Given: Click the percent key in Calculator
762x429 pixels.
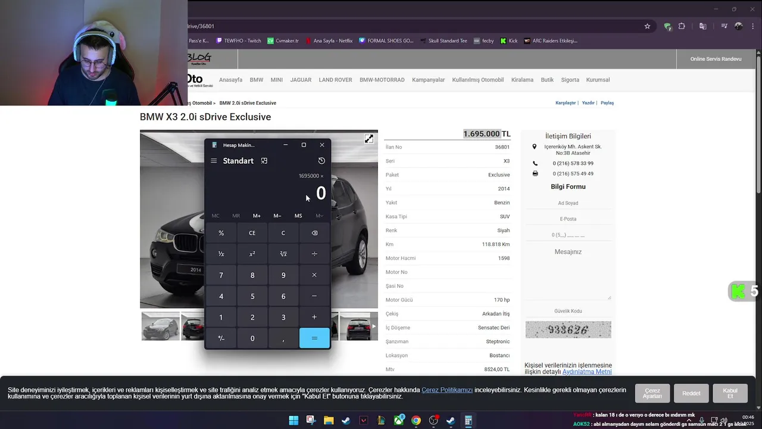Looking at the screenshot, I should (221, 233).
